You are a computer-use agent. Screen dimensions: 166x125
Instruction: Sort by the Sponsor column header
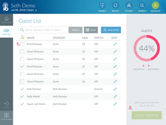59,38
